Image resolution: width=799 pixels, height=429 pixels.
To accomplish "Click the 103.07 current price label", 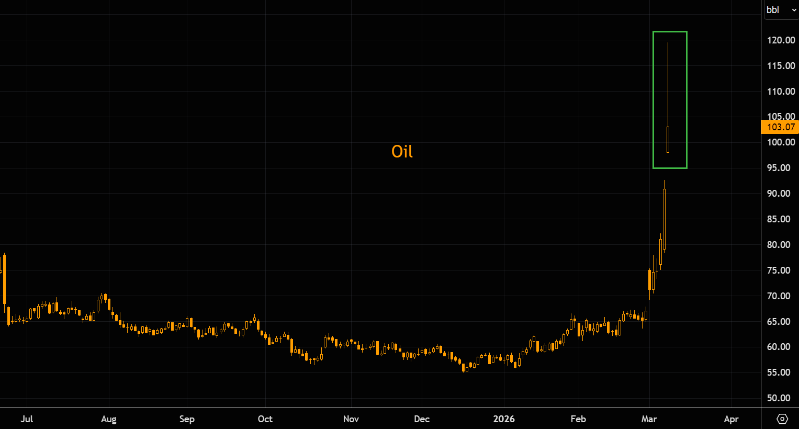I will (x=780, y=127).
